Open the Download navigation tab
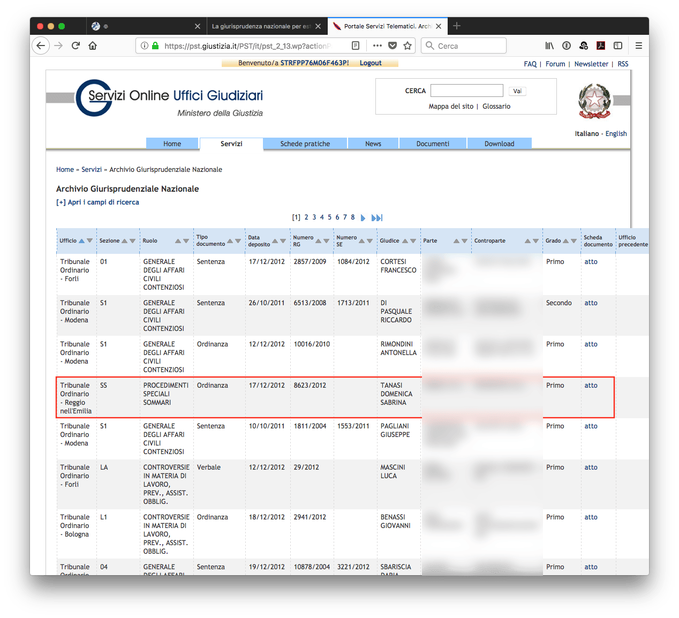The image size is (679, 618). tap(499, 144)
